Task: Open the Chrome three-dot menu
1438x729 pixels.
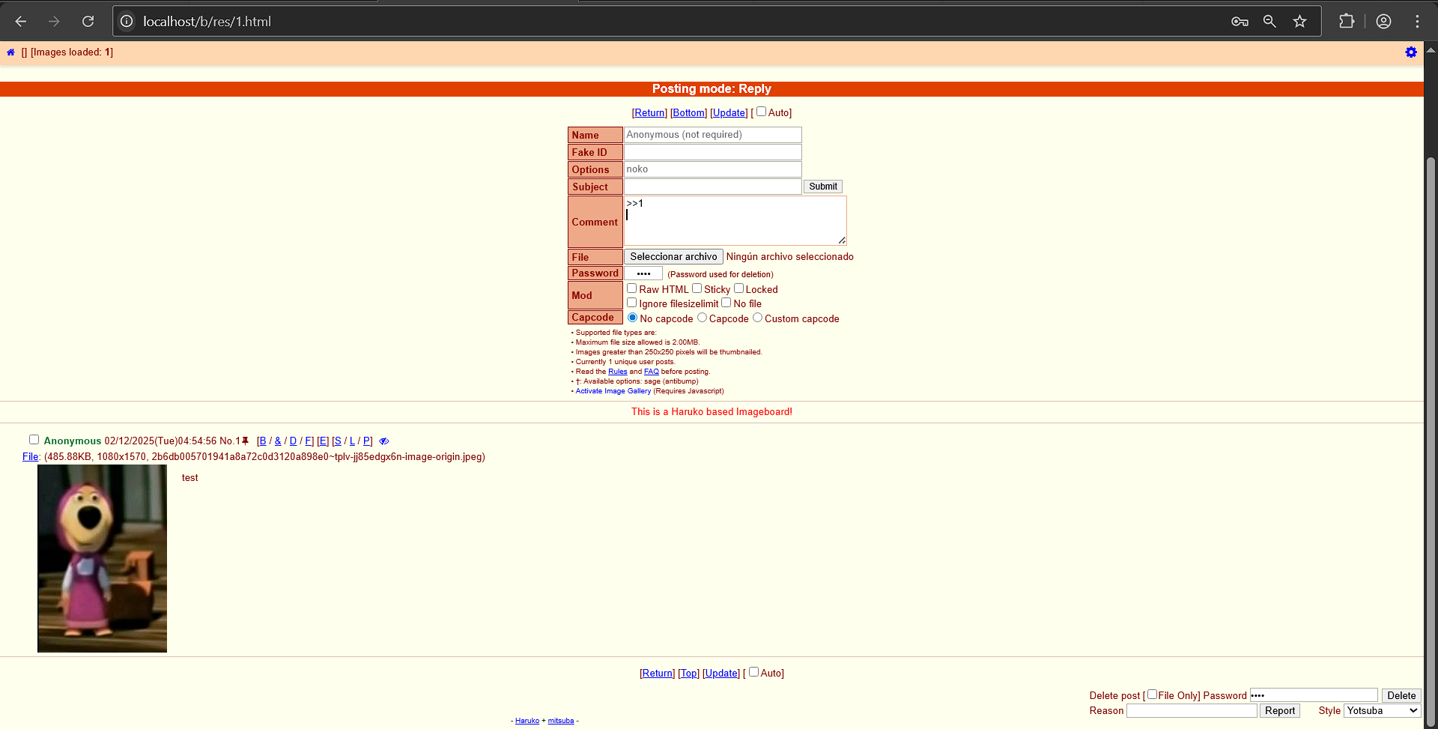Action: click(1417, 22)
